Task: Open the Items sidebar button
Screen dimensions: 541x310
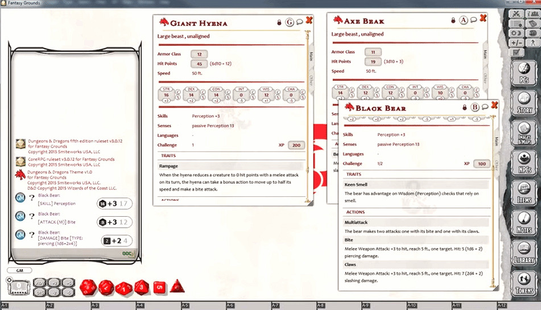Action: click(524, 193)
